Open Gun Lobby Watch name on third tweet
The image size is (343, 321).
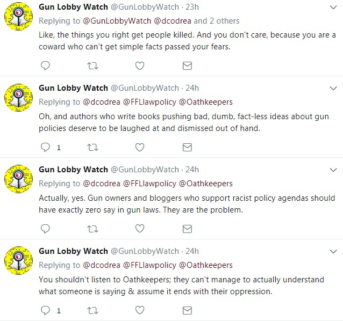click(x=73, y=170)
